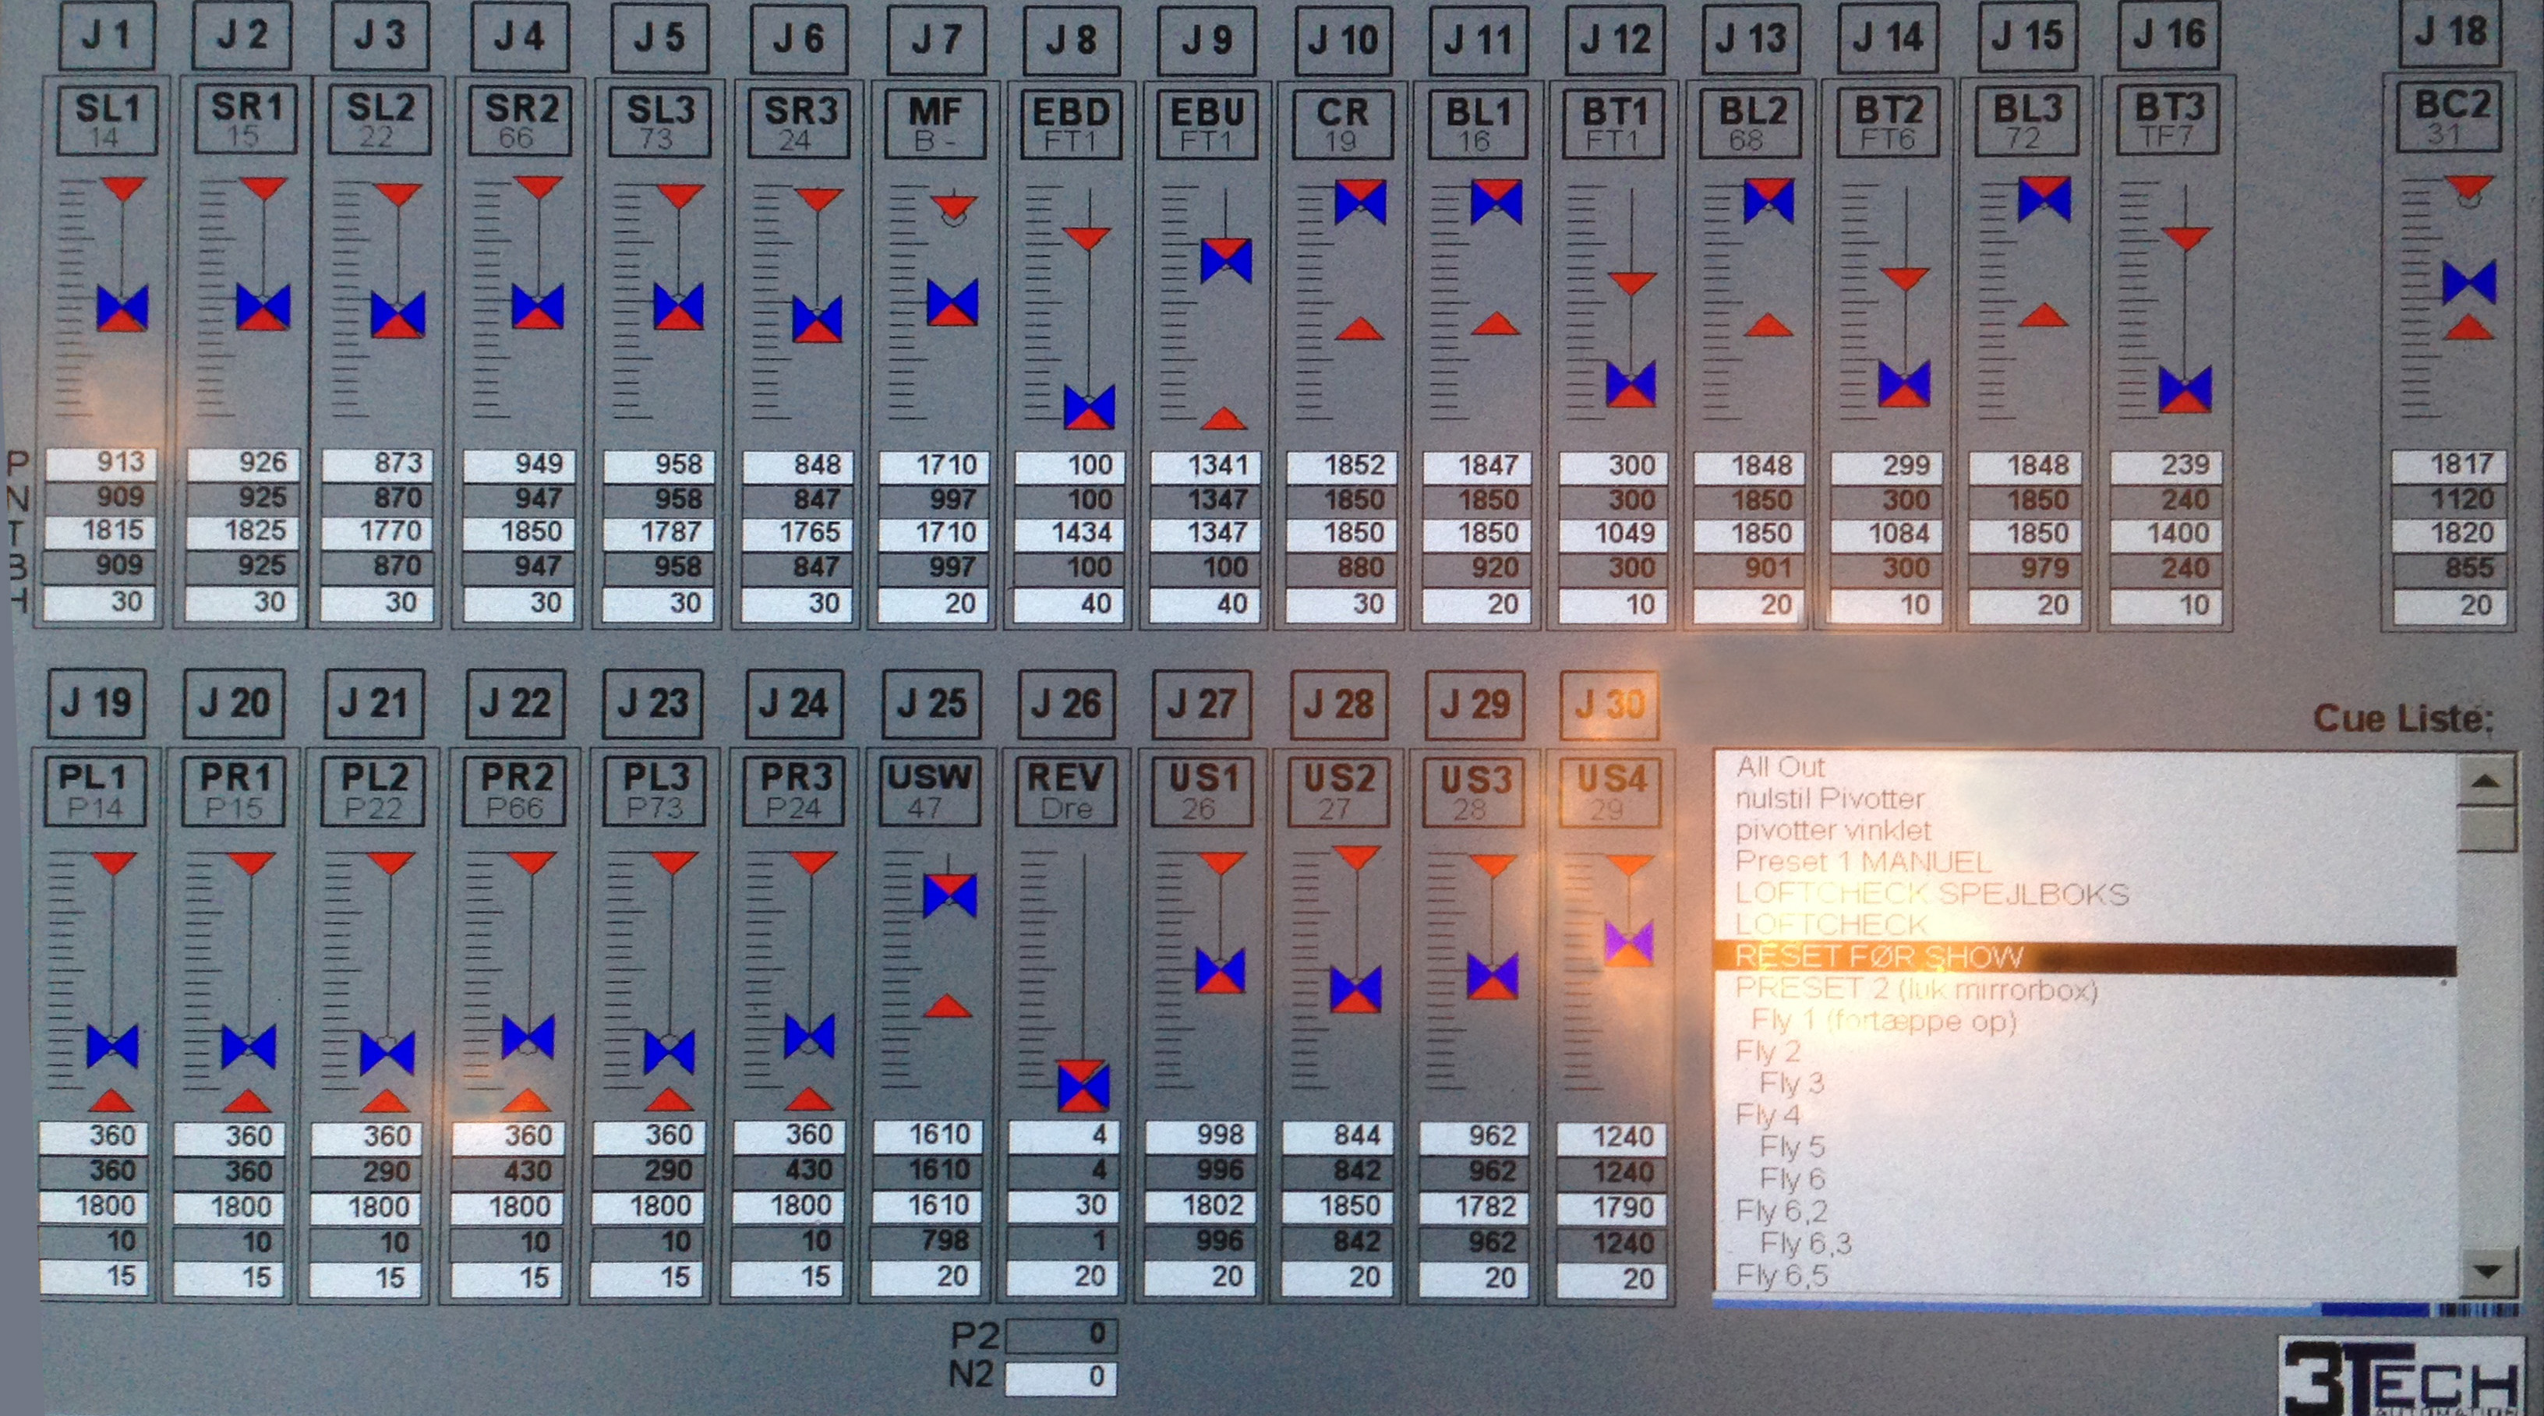Select joystick J 18 button
This screenshot has height=1416, width=2544.
click(x=2450, y=32)
